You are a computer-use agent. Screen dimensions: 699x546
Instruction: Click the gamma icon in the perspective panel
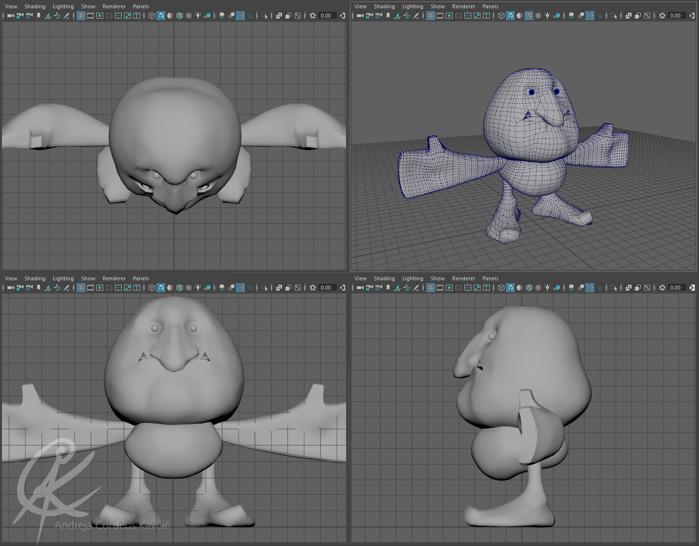(x=692, y=16)
